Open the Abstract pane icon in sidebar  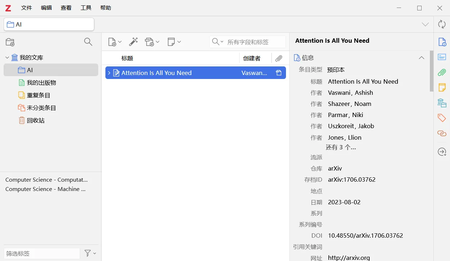click(x=442, y=57)
